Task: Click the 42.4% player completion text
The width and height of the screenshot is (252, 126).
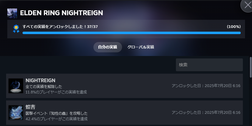Action: [56, 119]
